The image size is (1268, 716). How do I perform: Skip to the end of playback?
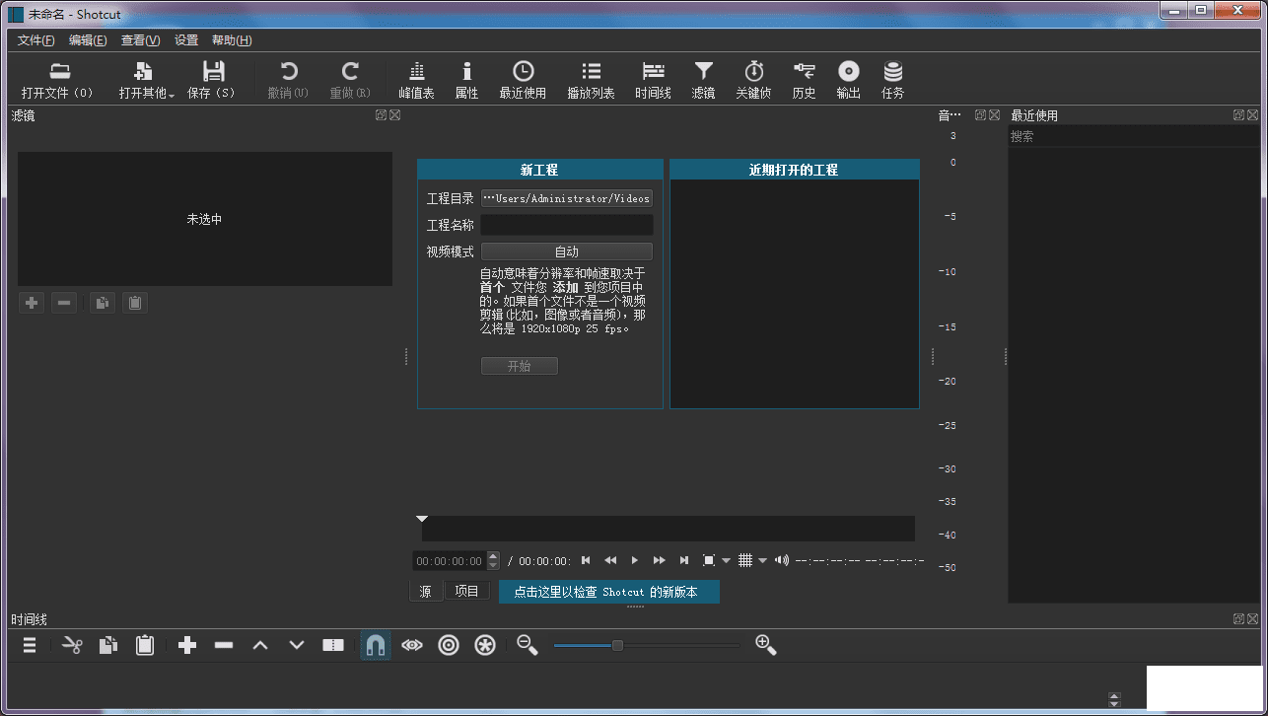tap(684, 560)
